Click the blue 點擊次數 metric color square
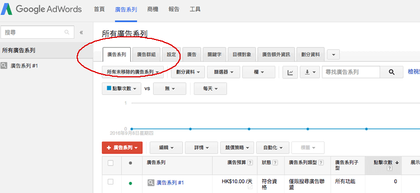 pos(109,88)
